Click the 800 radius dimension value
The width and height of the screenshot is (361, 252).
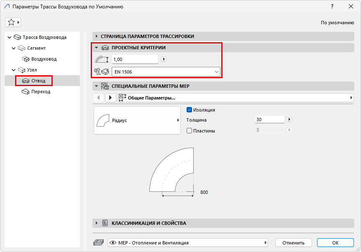(204, 192)
